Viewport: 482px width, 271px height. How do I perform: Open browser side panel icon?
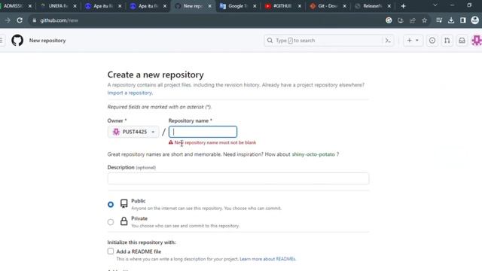pos(463,20)
